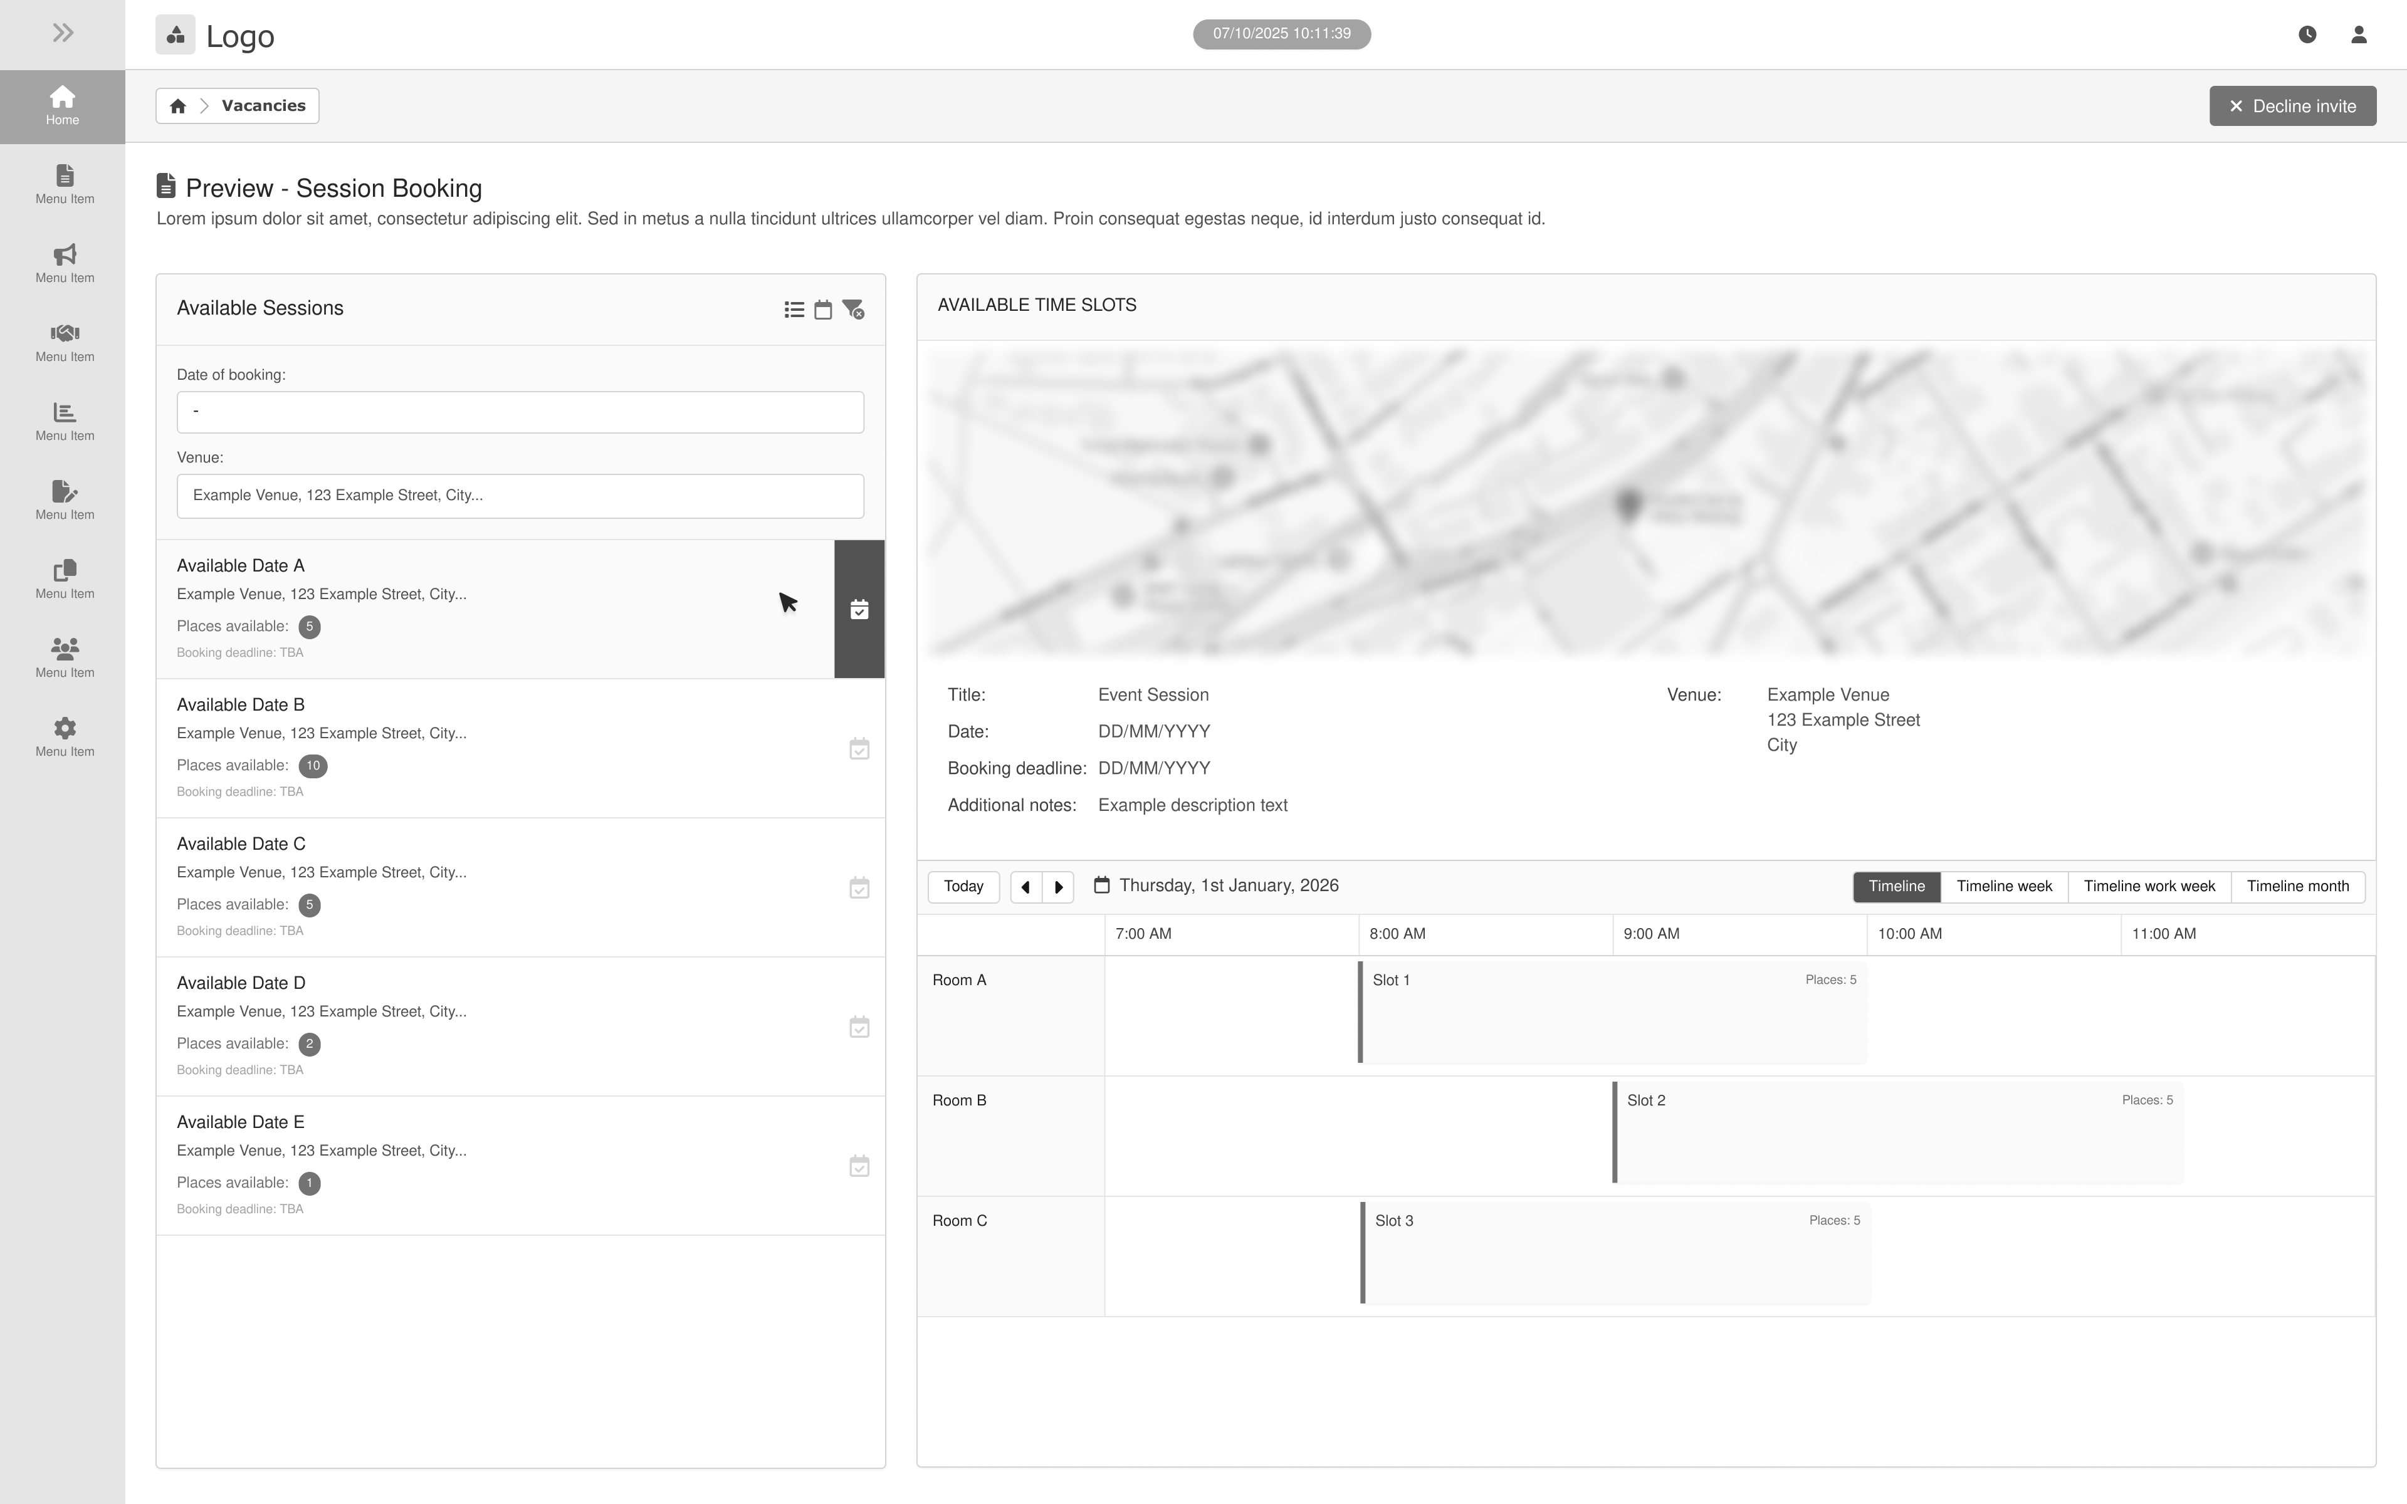
Task: Click the 11:00 AM column header
Action: (2248, 934)
